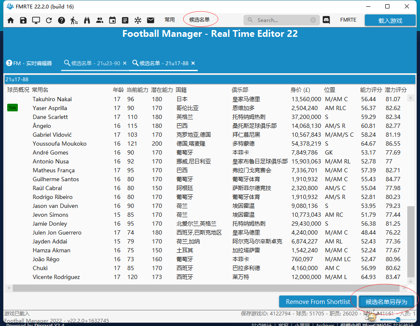Viewport: 420px width, 326px height.
Task: Open the calendar icon
Action: pyautogui.click(x=112, y=20)
